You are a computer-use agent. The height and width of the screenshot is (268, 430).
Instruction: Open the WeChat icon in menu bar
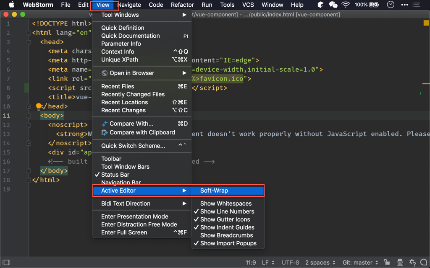coord(333,5)
